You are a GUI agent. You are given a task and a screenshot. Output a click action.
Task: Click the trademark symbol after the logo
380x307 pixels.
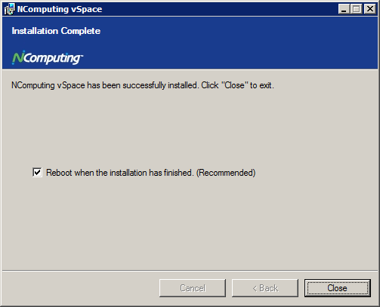click(82, 55)
